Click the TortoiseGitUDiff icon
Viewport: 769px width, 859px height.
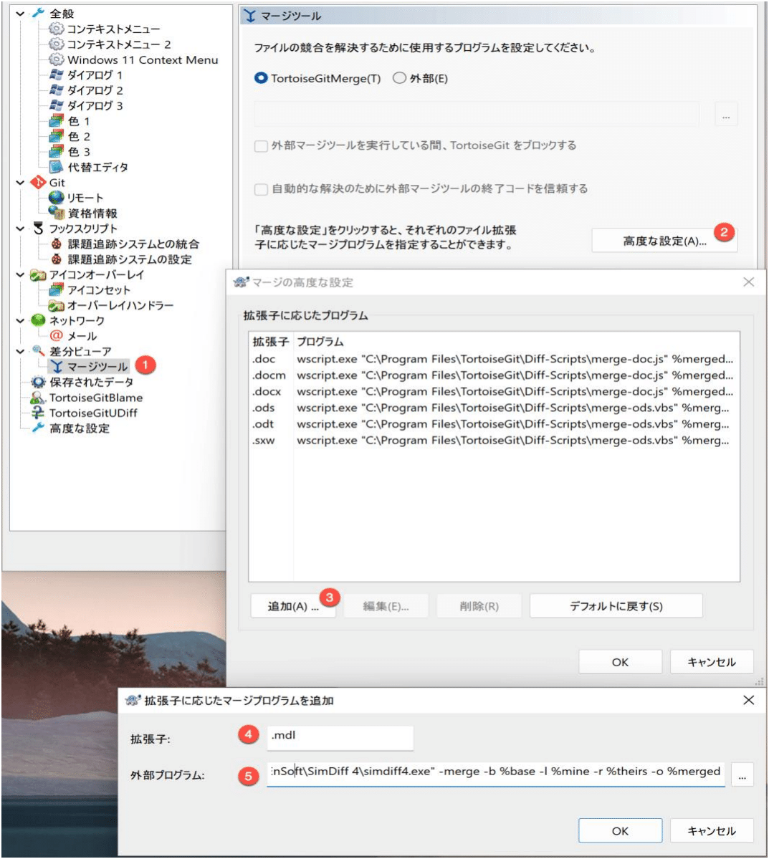[x=38, y=413]
